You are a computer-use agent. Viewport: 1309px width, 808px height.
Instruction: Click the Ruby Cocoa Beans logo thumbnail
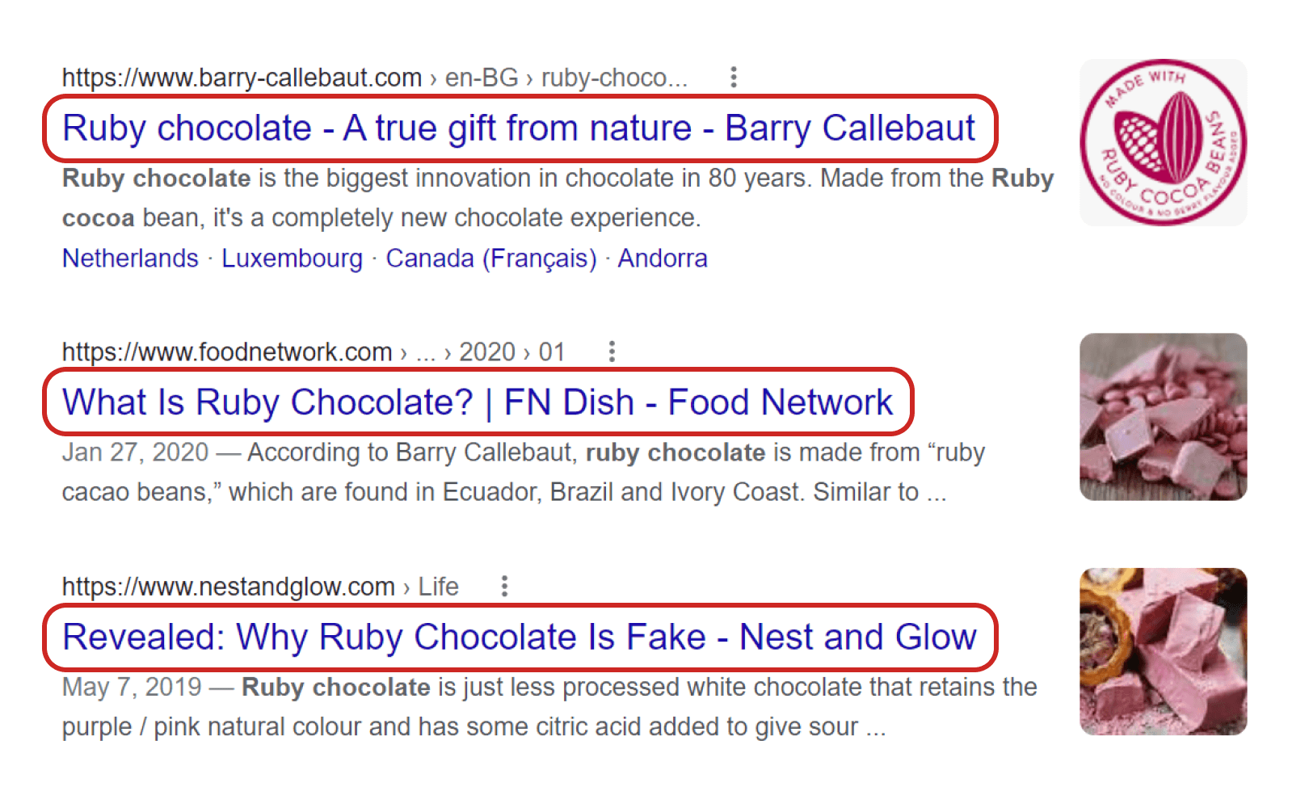pyautogui.click(x=1163, y=143)
